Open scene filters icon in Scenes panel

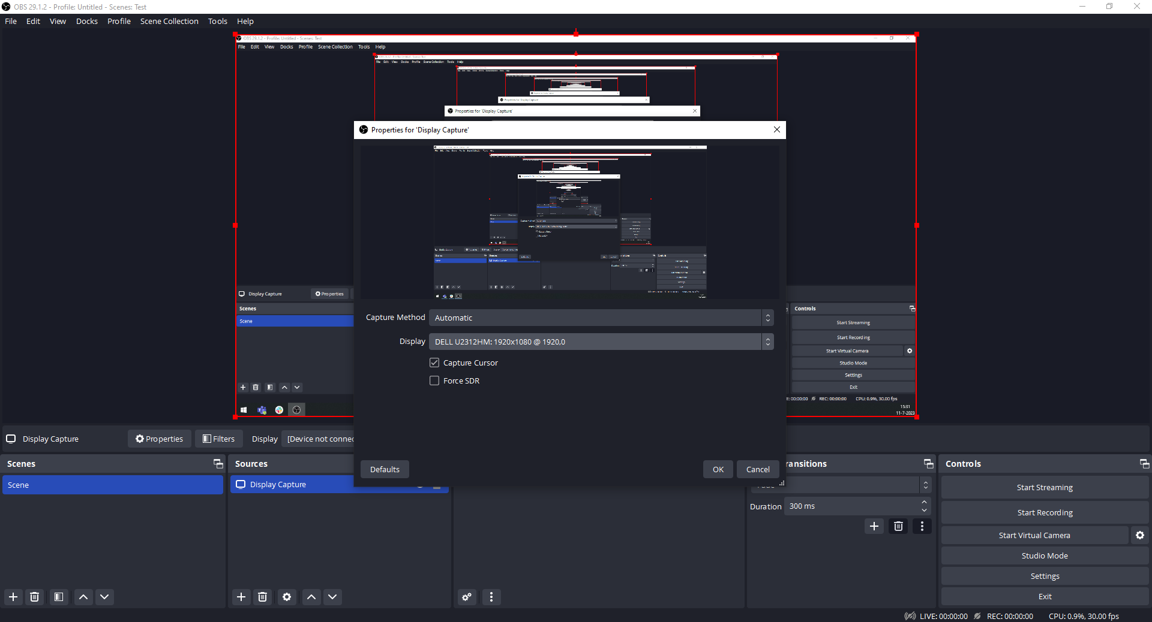(x=59, y=597)
